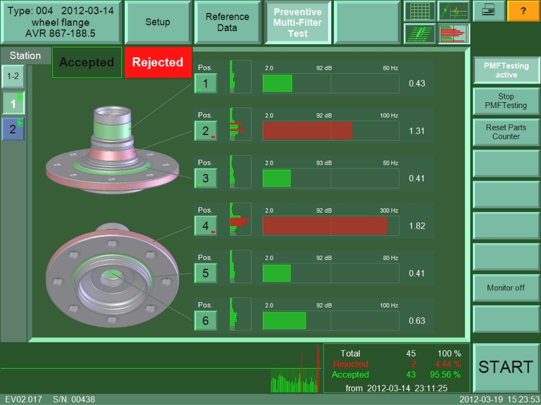Click the red level bar for Pos. 2
The image size is (541, 405).
pos(307,131)
